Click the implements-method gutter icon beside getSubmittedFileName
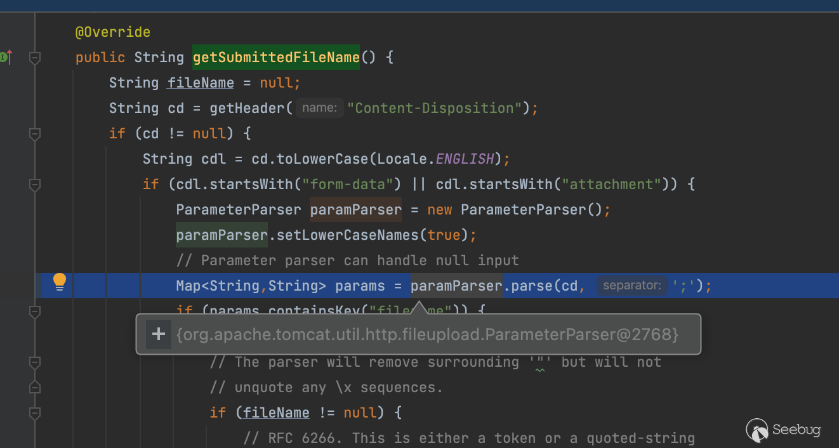 pos(6,57)
